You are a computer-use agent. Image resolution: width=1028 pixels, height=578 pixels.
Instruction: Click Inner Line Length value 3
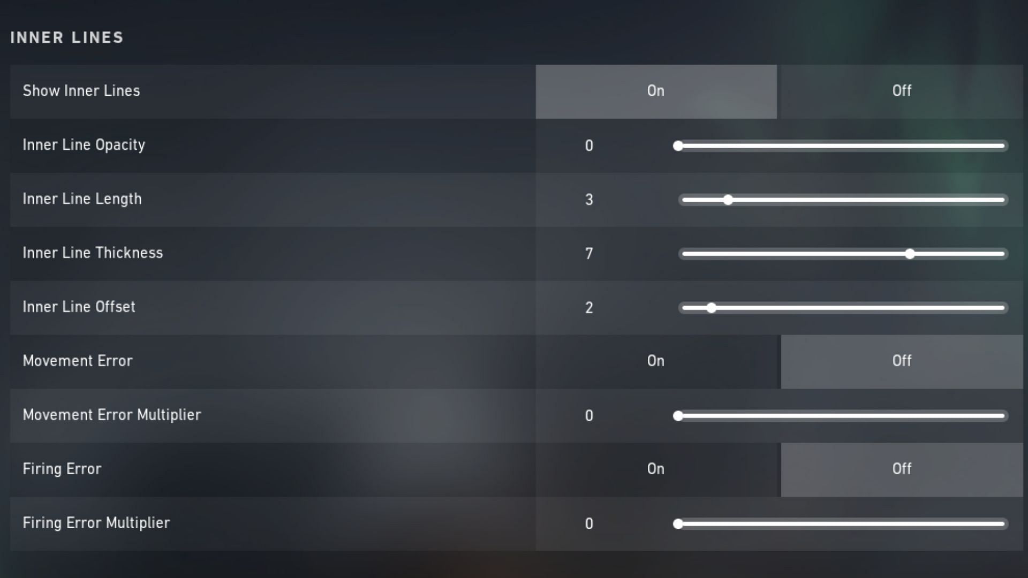[590, 200]
